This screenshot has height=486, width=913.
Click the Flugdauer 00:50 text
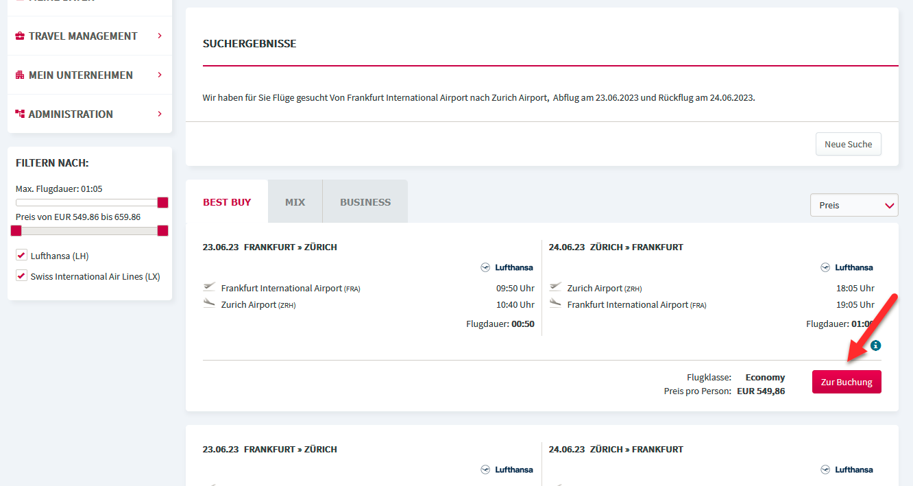500,324
